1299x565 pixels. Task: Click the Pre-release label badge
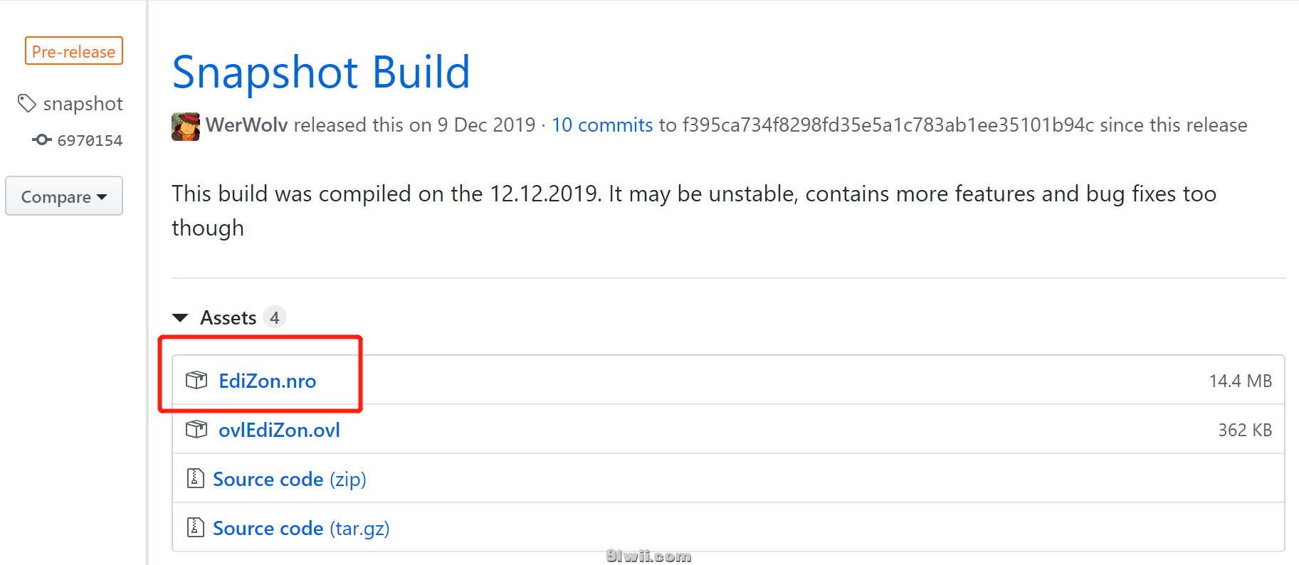point(74,51)
